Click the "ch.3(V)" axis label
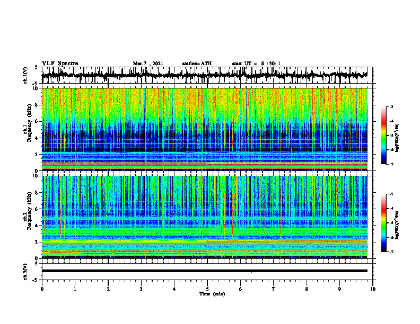Screen dimensions: 420x324 tap(25, 272)
